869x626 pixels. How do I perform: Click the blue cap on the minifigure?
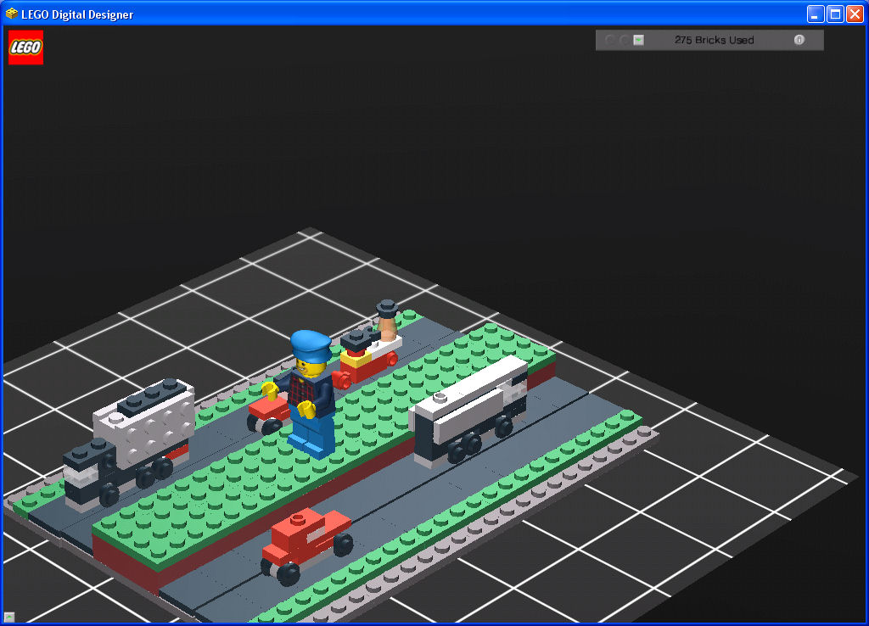tap(310, 344)
